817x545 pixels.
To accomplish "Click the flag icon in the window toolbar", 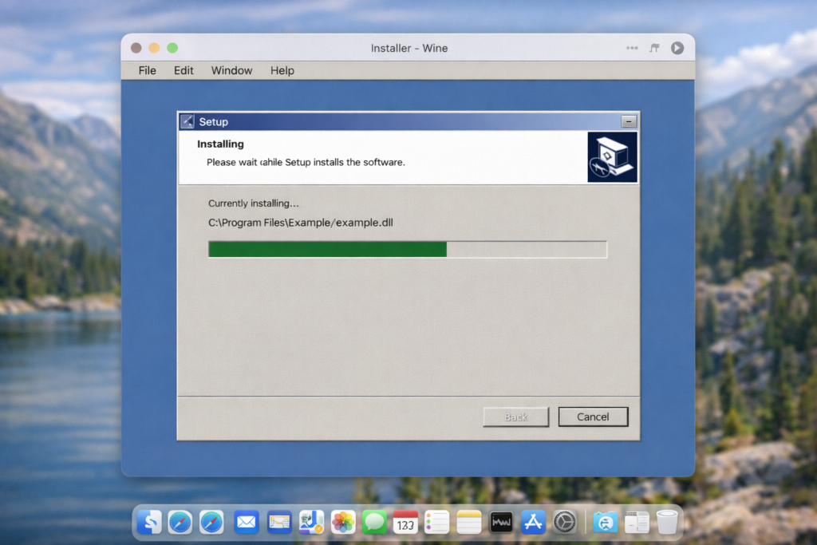I will tap(653, 48).
